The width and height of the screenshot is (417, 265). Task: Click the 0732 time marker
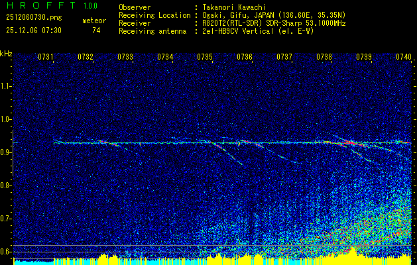[86, 56]
